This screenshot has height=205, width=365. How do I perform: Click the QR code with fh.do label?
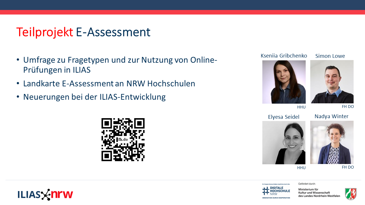[x=123, y=140]
